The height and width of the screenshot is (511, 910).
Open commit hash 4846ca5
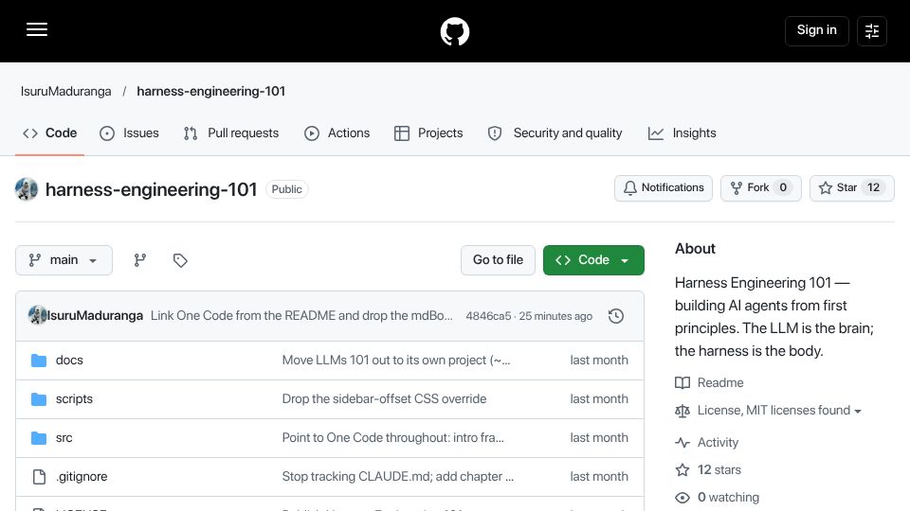click(x=488, y=316)
